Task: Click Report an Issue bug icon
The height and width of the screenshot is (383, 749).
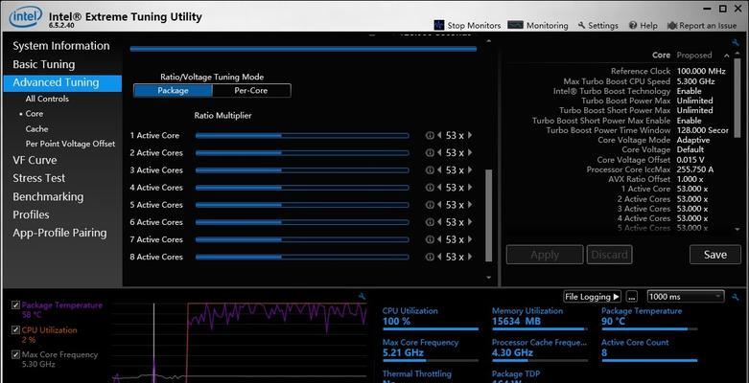Action: [x=672, y=25]
